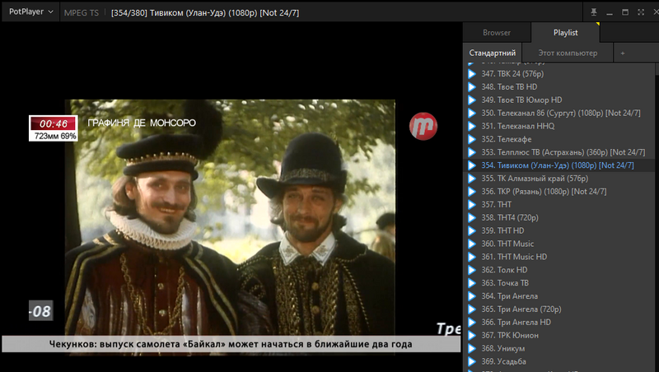Play channel 359. ТНТ HD

[x=560, y=230]
